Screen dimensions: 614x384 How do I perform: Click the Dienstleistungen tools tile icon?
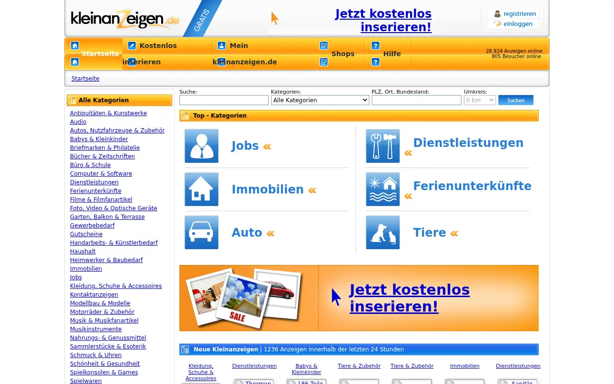click(383, 146)
